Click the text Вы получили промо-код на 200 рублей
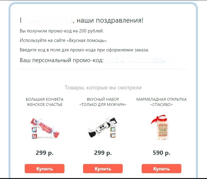The image size is (207, 179). (62, 31)
